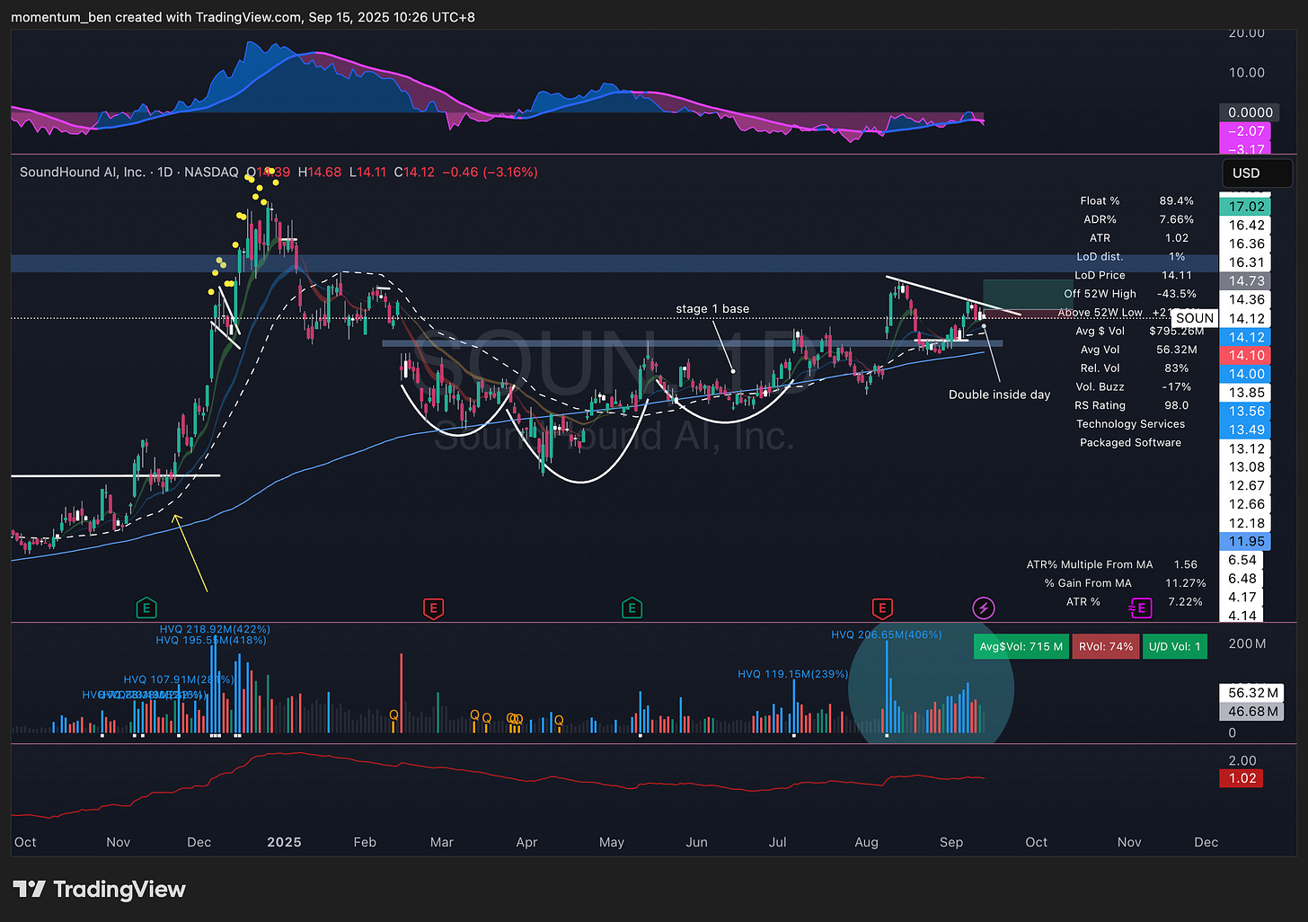The height and width of the screenshot is (922, 1308).
Task: Click the HVQ 119.15M(239%) volume label
Action: [793, 674]
